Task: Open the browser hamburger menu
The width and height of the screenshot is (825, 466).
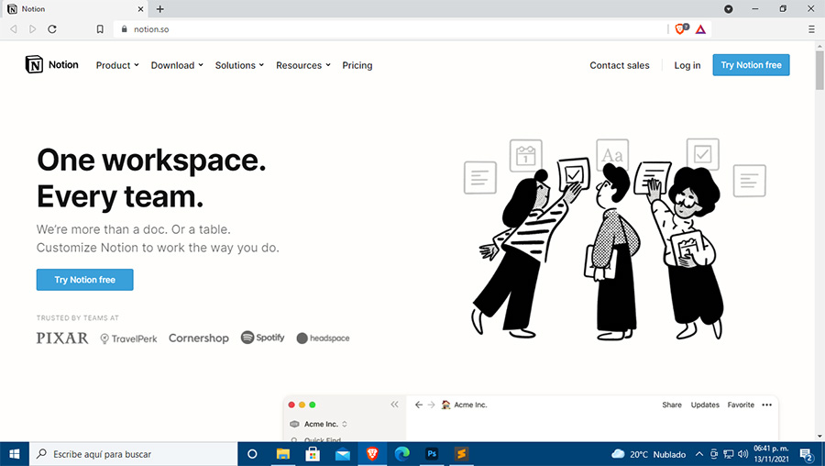Action: (x=811, y=29)
